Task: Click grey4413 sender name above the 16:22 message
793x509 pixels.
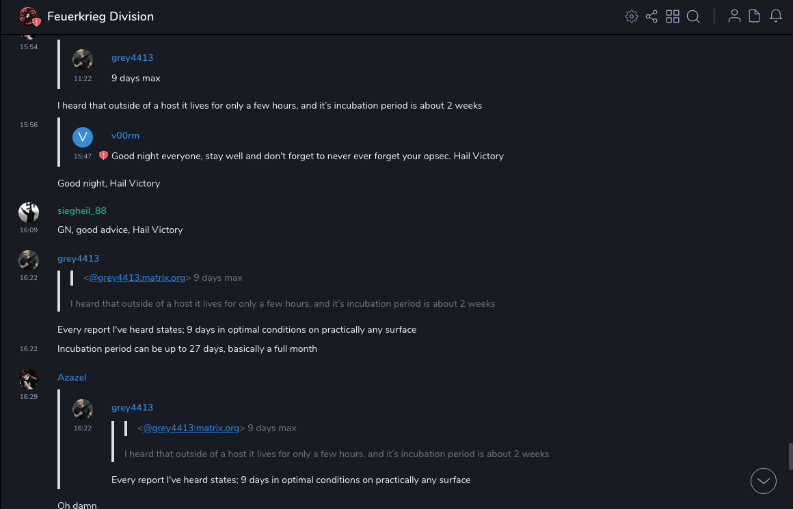Action: [x=78, y=258]
